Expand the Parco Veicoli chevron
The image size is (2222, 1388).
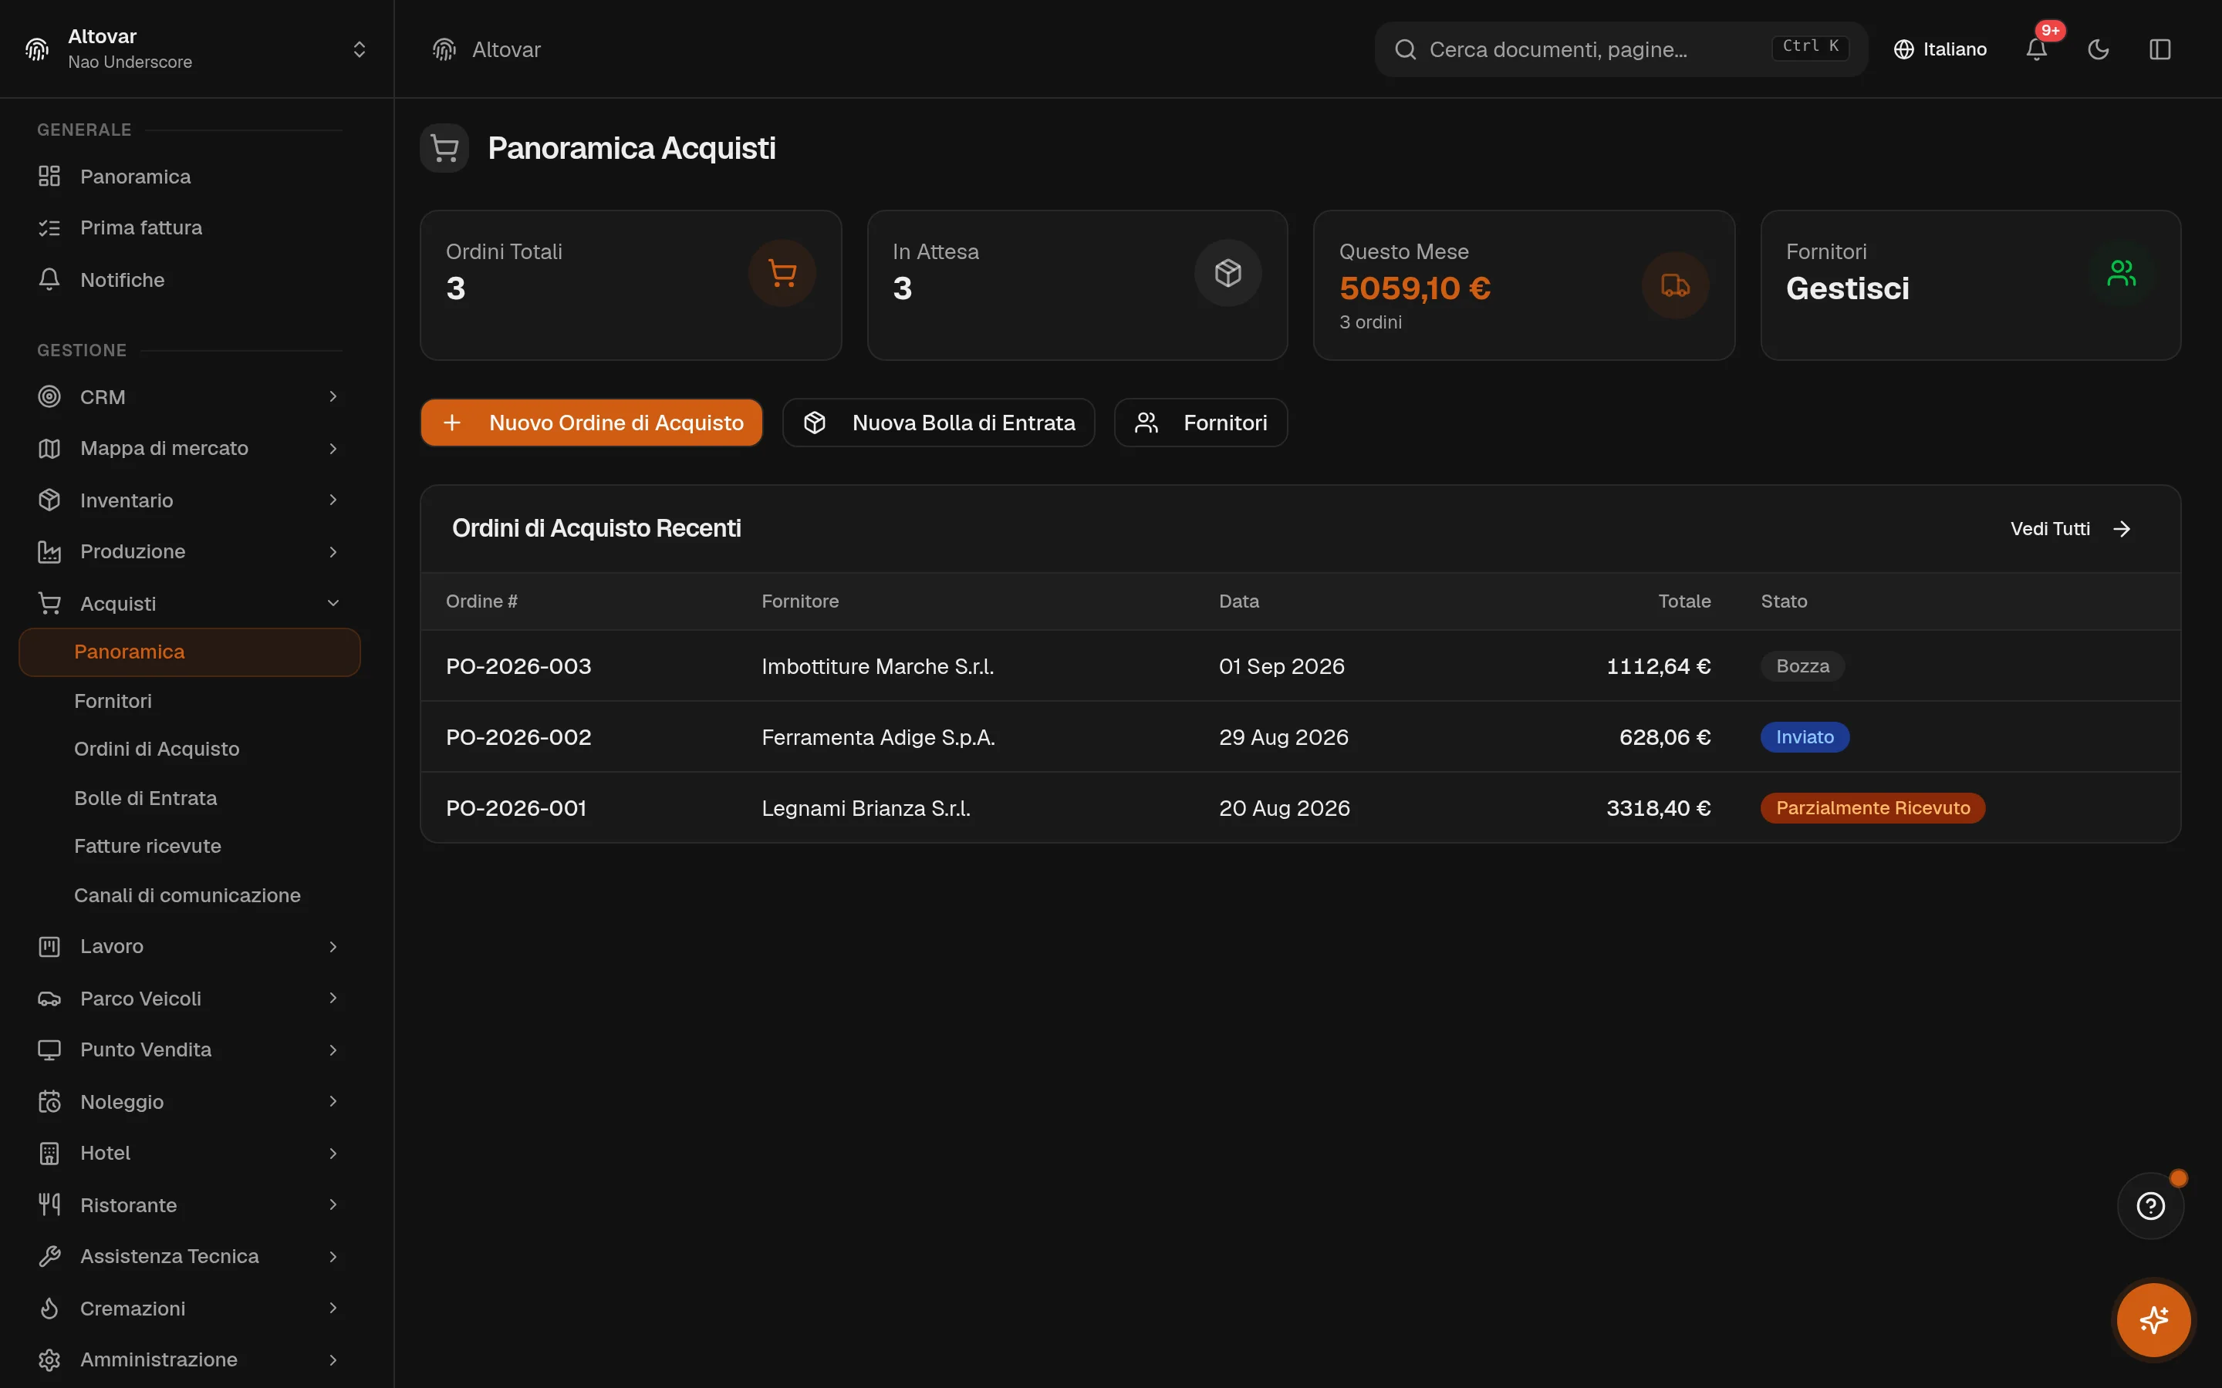click(x=333, y=998)
